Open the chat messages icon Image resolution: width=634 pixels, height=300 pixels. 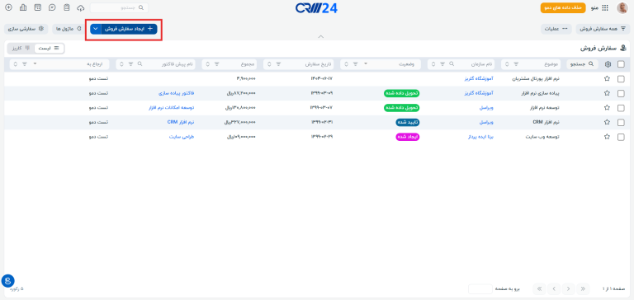point(52,7)
